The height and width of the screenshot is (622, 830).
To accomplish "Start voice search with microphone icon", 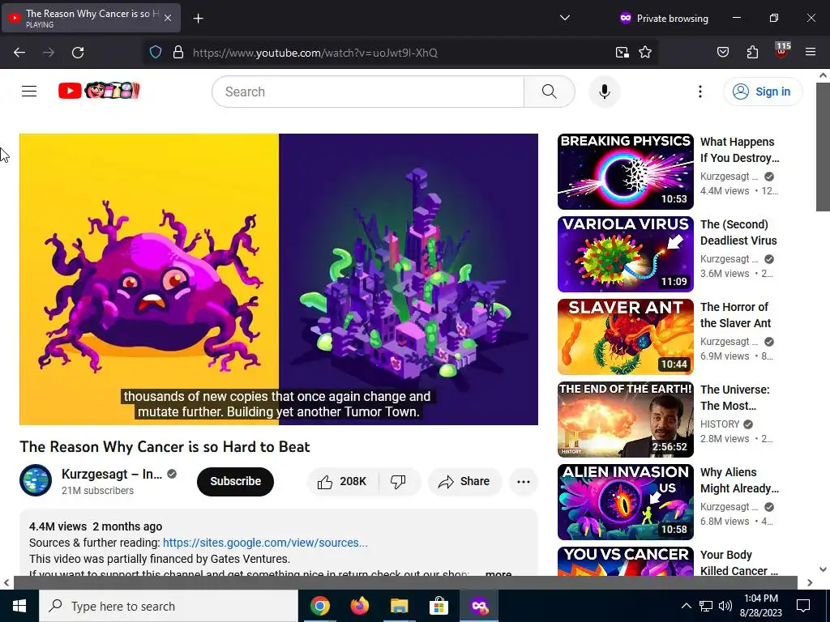I will click(604, 92).
